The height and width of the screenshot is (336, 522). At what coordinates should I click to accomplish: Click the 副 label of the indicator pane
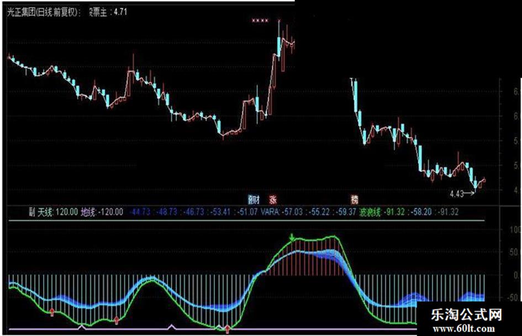(32, 212)
